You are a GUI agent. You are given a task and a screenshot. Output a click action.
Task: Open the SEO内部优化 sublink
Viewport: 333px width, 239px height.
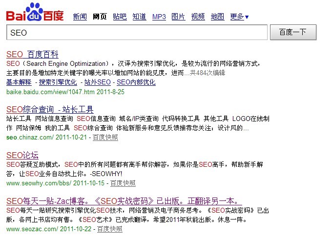[x=136, y=82]
